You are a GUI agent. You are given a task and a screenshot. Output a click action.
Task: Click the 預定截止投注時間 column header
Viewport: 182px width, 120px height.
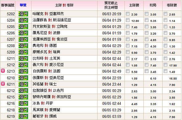[111, 5]
